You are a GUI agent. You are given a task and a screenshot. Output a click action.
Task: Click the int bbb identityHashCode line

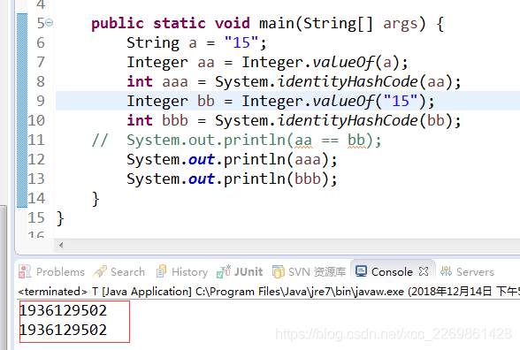click(294, 120)
